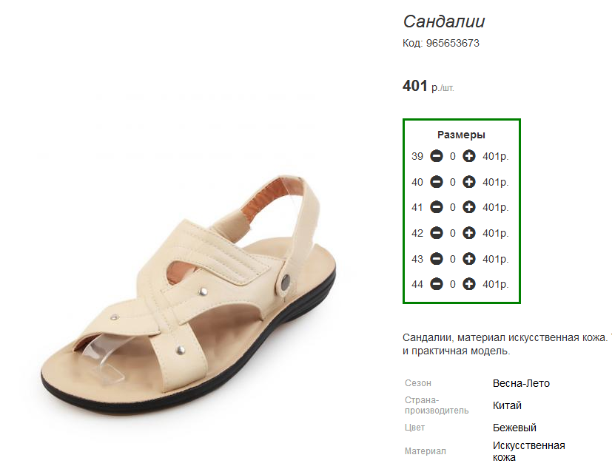Select the Сандалии product title
The width and height of the screenshot is (612, 469).
pos(444,21)
